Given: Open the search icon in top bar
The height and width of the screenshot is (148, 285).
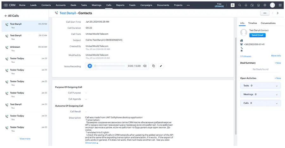Looking at the screenshot, I should (x=240, y=5).
